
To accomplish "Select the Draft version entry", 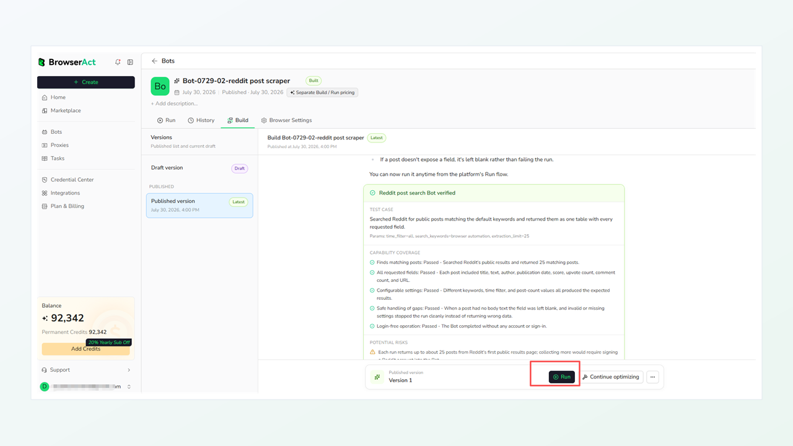I will point(199,168).
